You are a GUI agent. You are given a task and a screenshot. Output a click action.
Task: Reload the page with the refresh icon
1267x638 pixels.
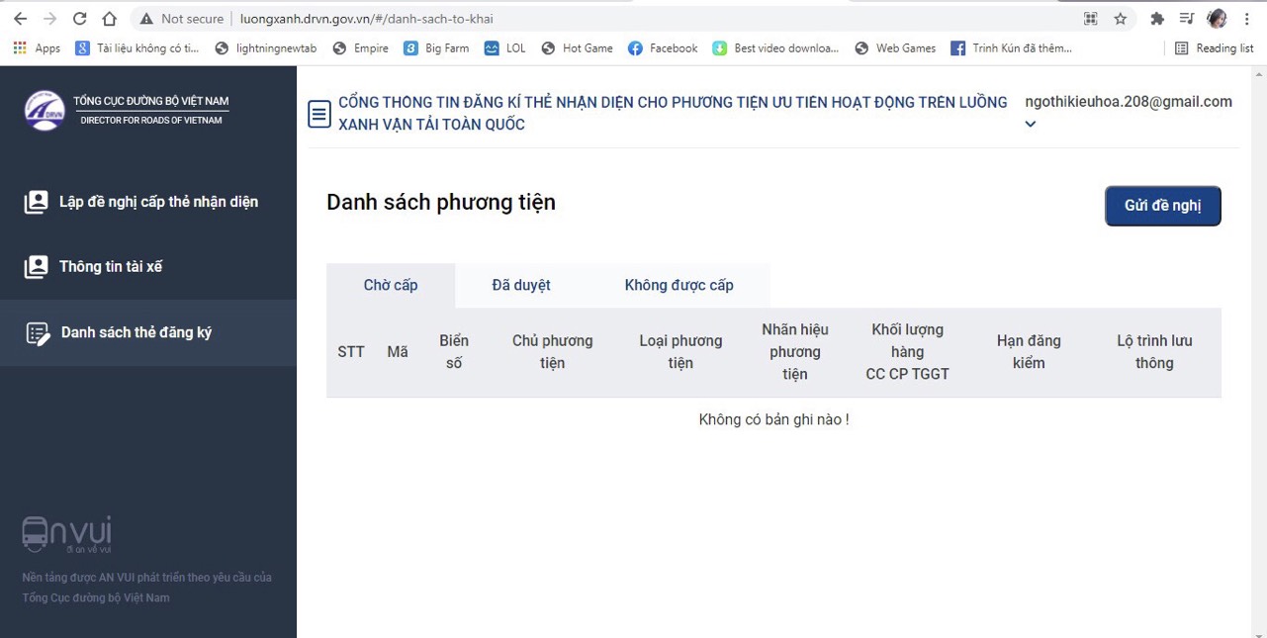80,18
